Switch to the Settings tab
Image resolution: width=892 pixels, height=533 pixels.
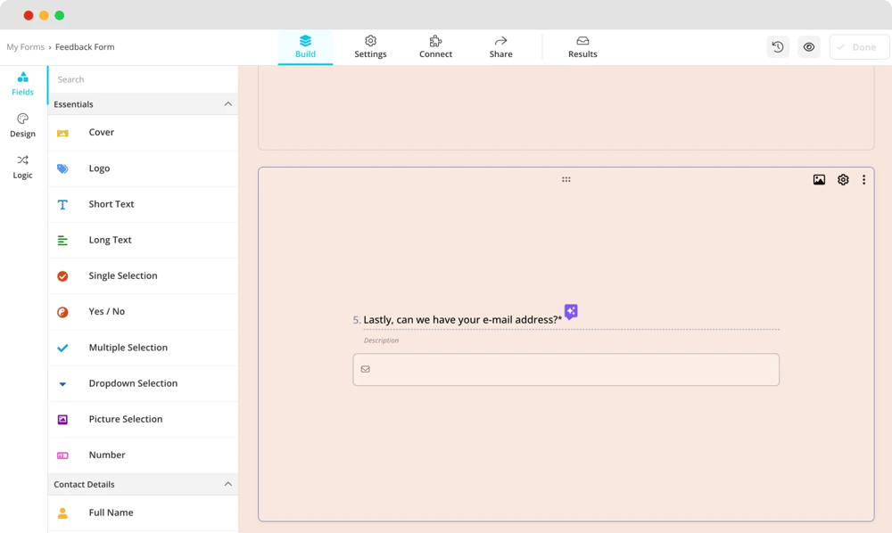(x=370, y=47)
